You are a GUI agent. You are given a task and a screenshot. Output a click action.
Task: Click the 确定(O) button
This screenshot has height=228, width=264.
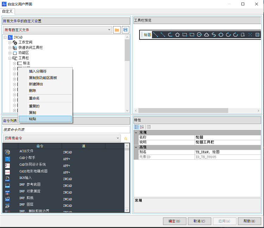click(x=174, y=221)
